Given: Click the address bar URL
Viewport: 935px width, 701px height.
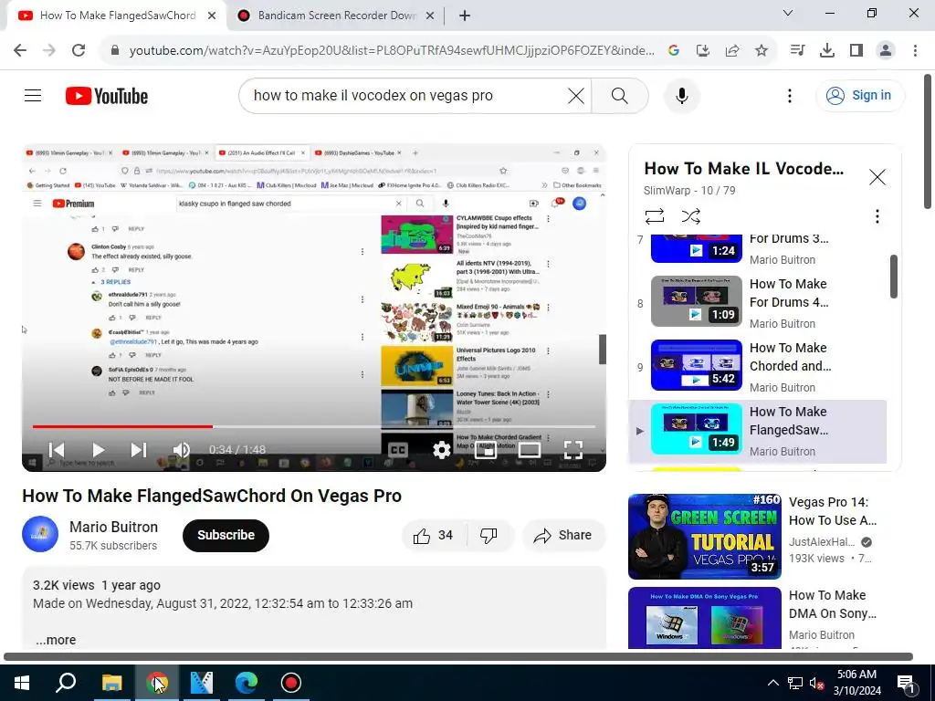Looking at the screenshot, I should [392, 51].
